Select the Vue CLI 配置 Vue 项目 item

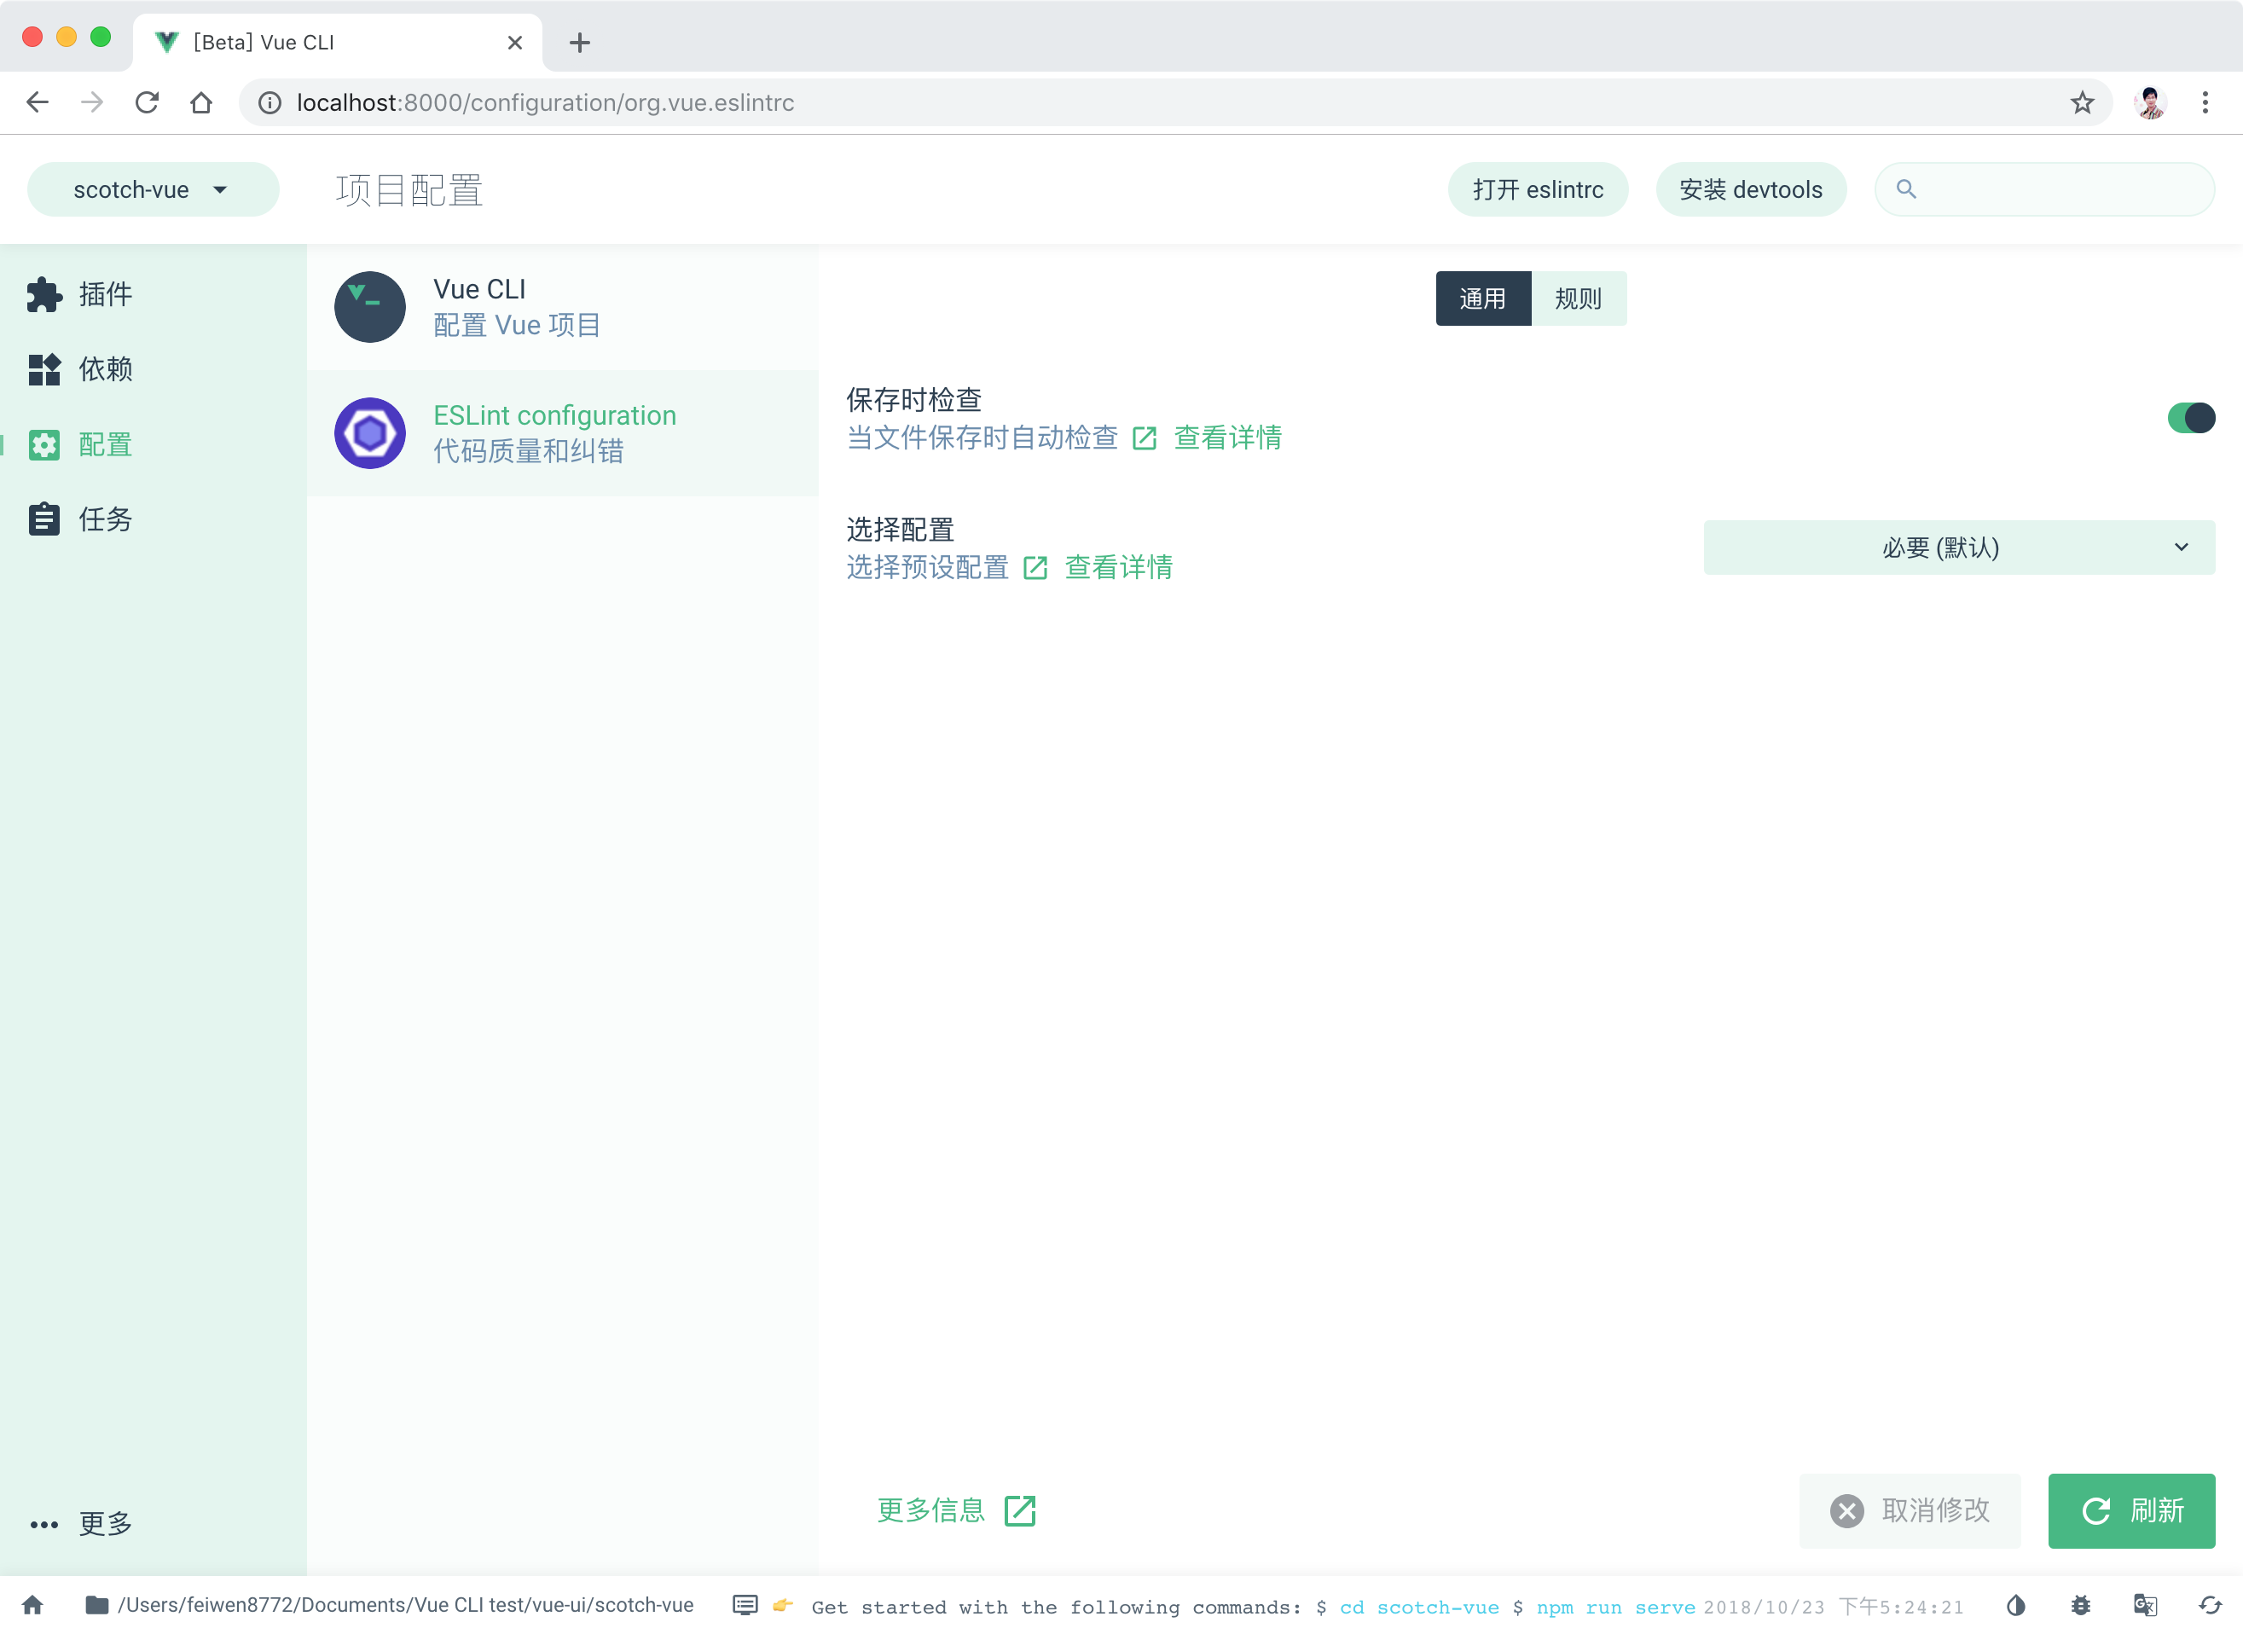point(562,308)
